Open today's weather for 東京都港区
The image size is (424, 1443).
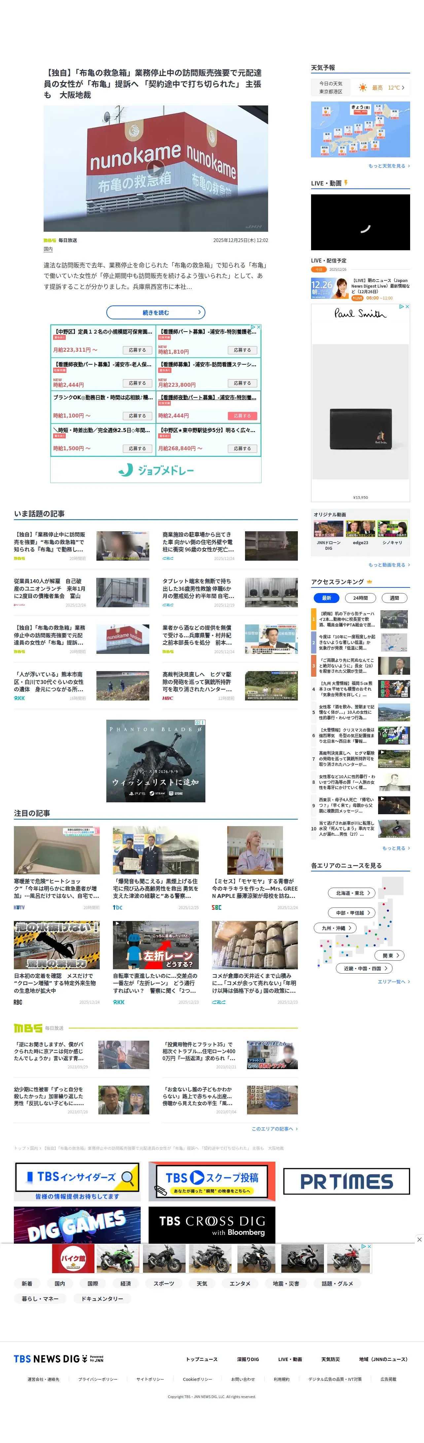pos(360,87)
